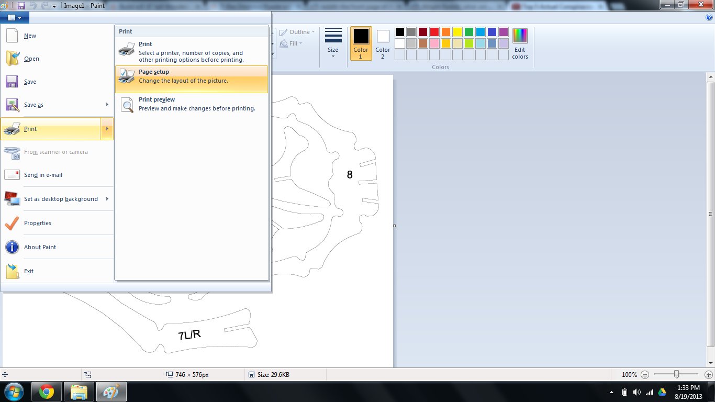The image size is (715, 402).
Task: Click the Google Drive tray icon
Action: tap(662, 392)
